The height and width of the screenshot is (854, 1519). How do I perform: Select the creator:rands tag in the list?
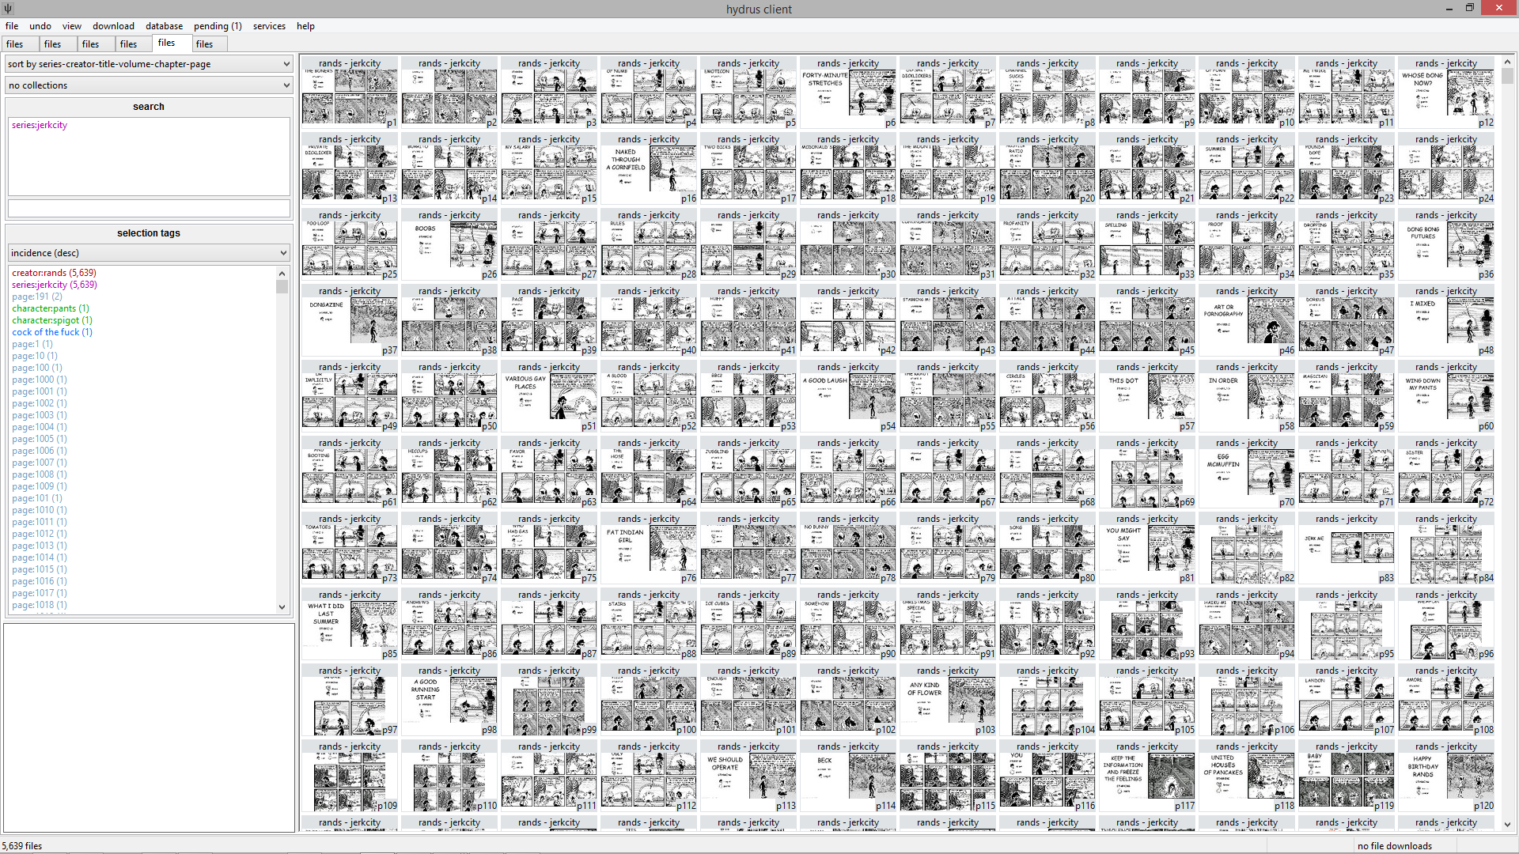point(54,273)
